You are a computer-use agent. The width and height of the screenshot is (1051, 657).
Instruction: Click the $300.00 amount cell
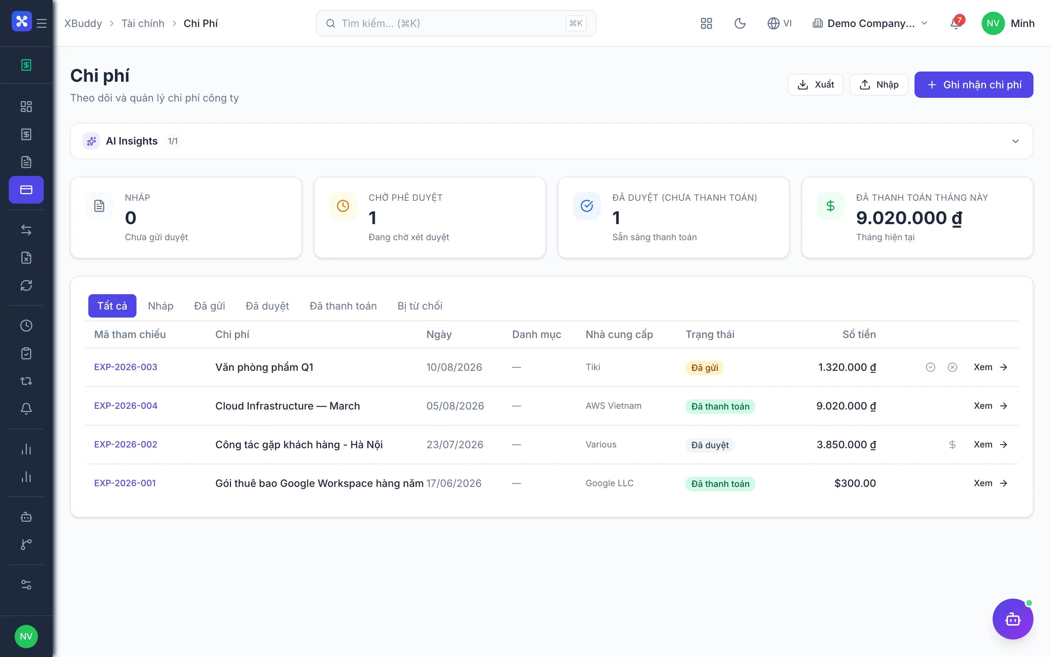855,483
